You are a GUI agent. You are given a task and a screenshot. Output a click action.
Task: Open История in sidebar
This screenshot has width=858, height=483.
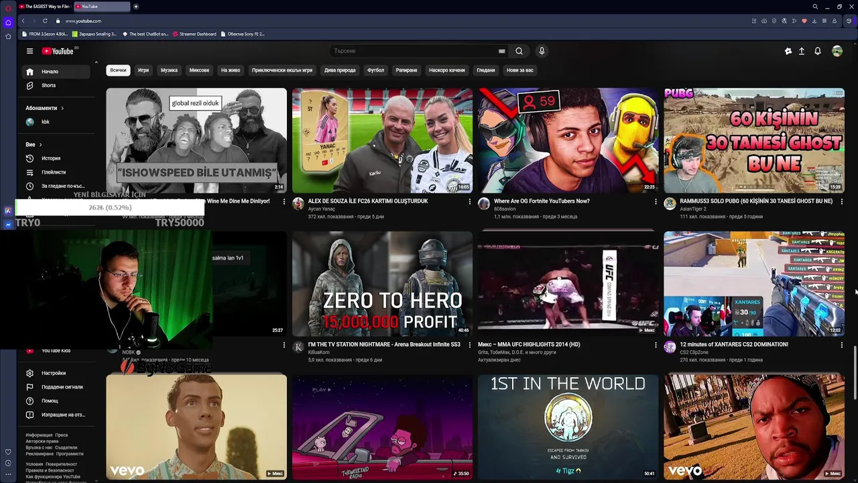[x=57, y=158]
